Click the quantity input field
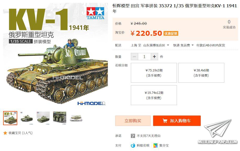Screen dimensions: 240x151 (144, 57)
